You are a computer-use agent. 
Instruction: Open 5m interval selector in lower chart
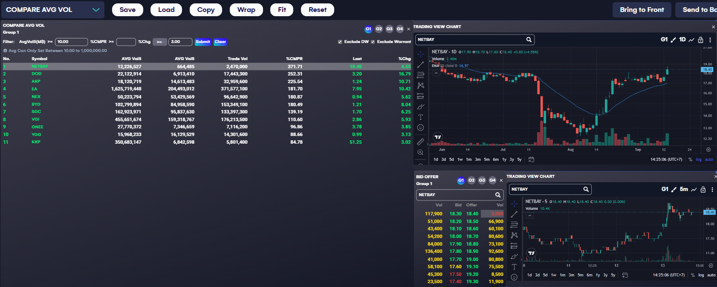684,189
